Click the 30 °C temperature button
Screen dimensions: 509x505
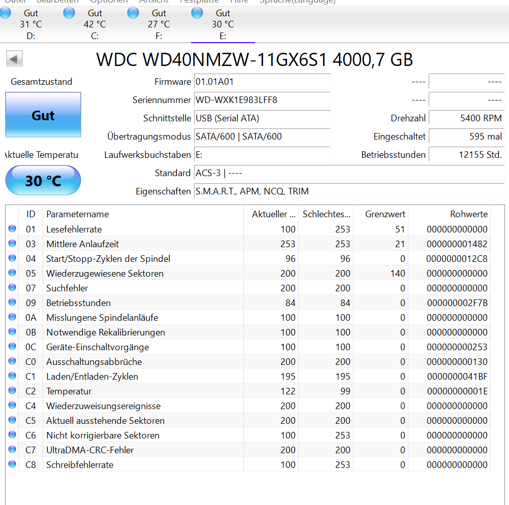coord(43,180)
